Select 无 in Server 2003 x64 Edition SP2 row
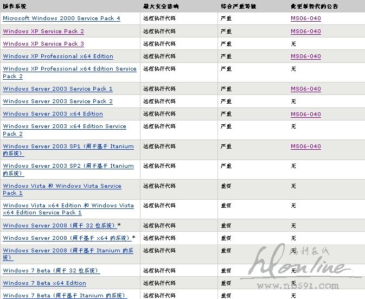 [293, 126]
